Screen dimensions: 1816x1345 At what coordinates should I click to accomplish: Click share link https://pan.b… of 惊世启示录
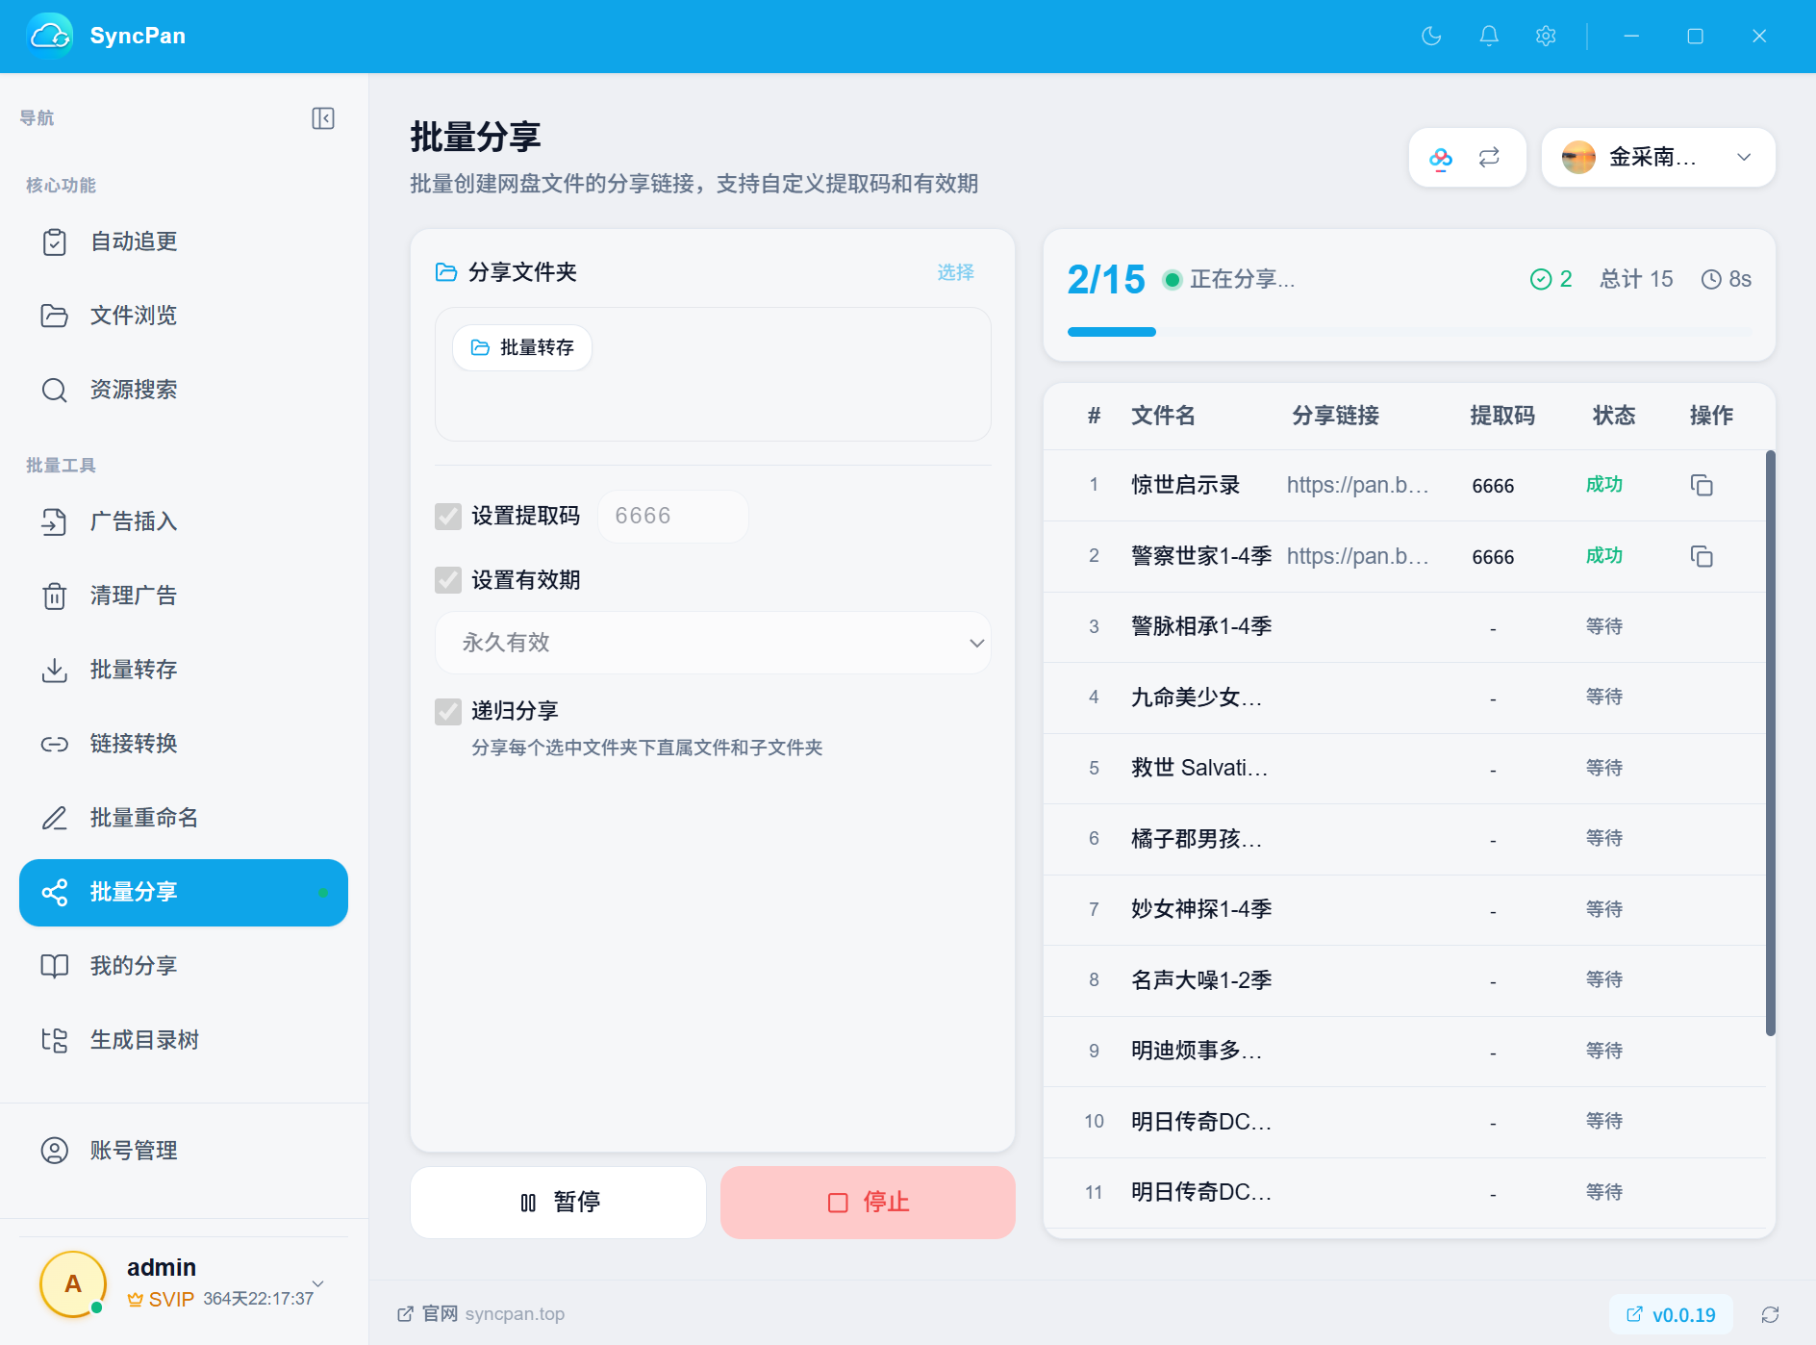tap(1357, 485)
